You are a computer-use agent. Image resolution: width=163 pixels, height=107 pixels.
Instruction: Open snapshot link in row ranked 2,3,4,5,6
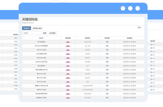click(x=107, y=50)
